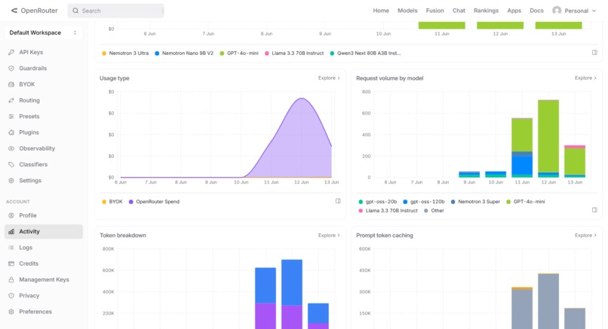Open the Fusion nav item
The width and height of the screenshot is (608, 329).
click(435, 11)
